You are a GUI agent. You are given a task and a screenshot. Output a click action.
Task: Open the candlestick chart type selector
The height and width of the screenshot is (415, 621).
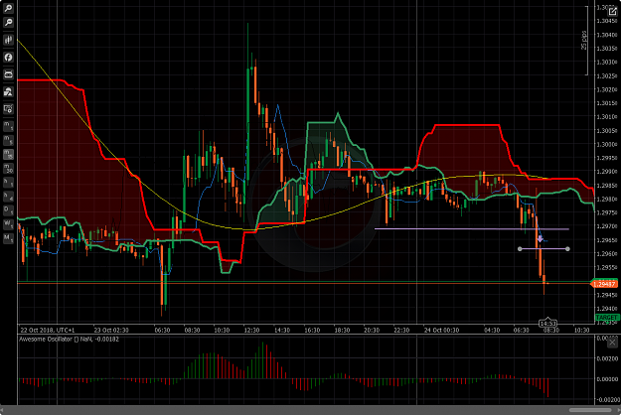(8, 40)
